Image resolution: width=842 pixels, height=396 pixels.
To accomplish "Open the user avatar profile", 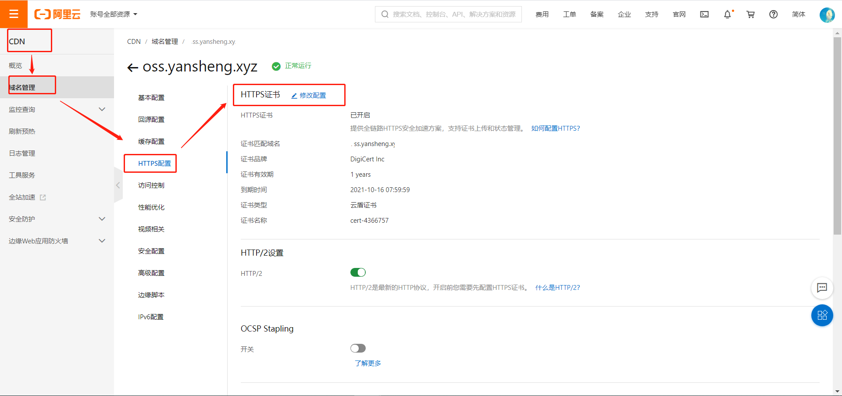I will pos(827,15).
